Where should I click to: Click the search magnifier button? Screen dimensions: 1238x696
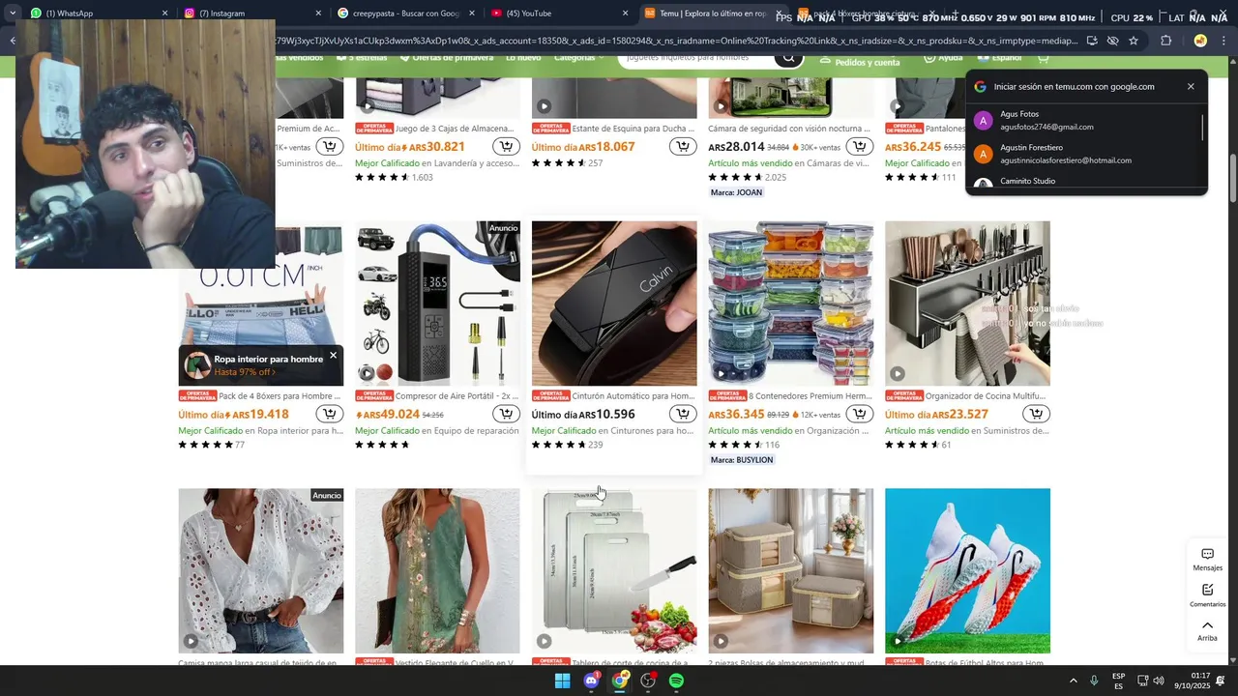point(789,58)
